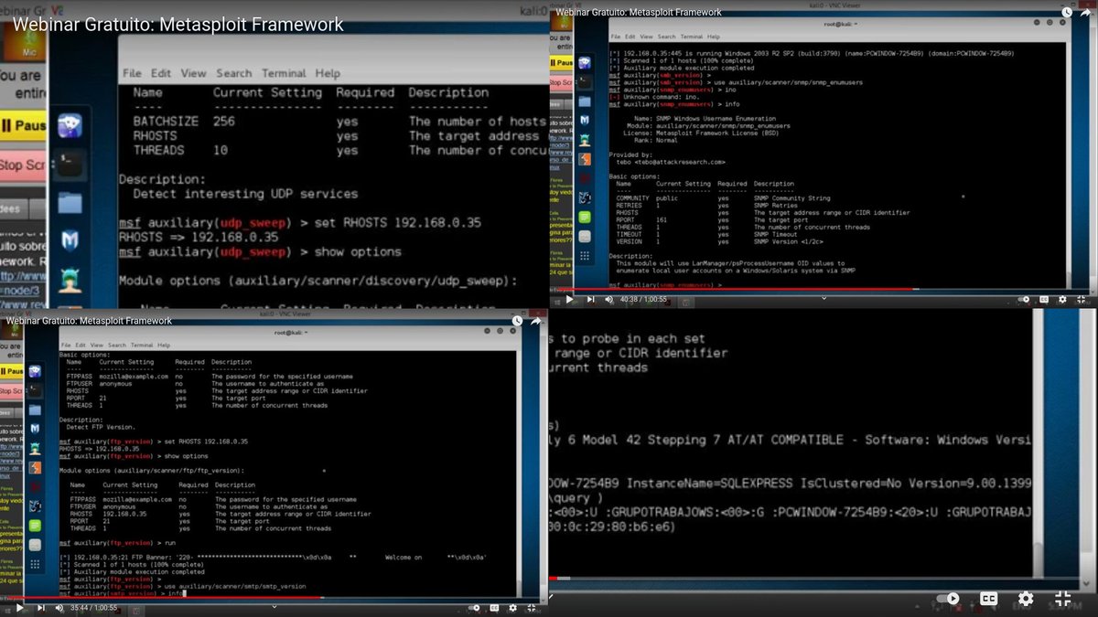Open settings gear on 35:44 video
Screen dimensions: 1098x617
(512, 607)
